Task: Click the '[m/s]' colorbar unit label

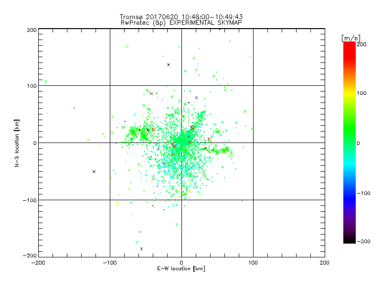Action: (x=351, y=38)
